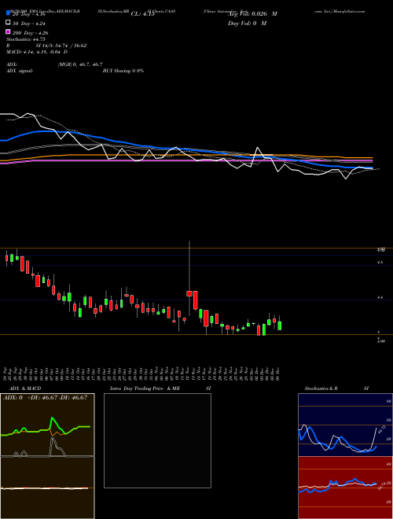Image resolution: width=393 pixels, height=519 pixels.
Task: Open the empty intraday trading price panel
Action: 157,440
